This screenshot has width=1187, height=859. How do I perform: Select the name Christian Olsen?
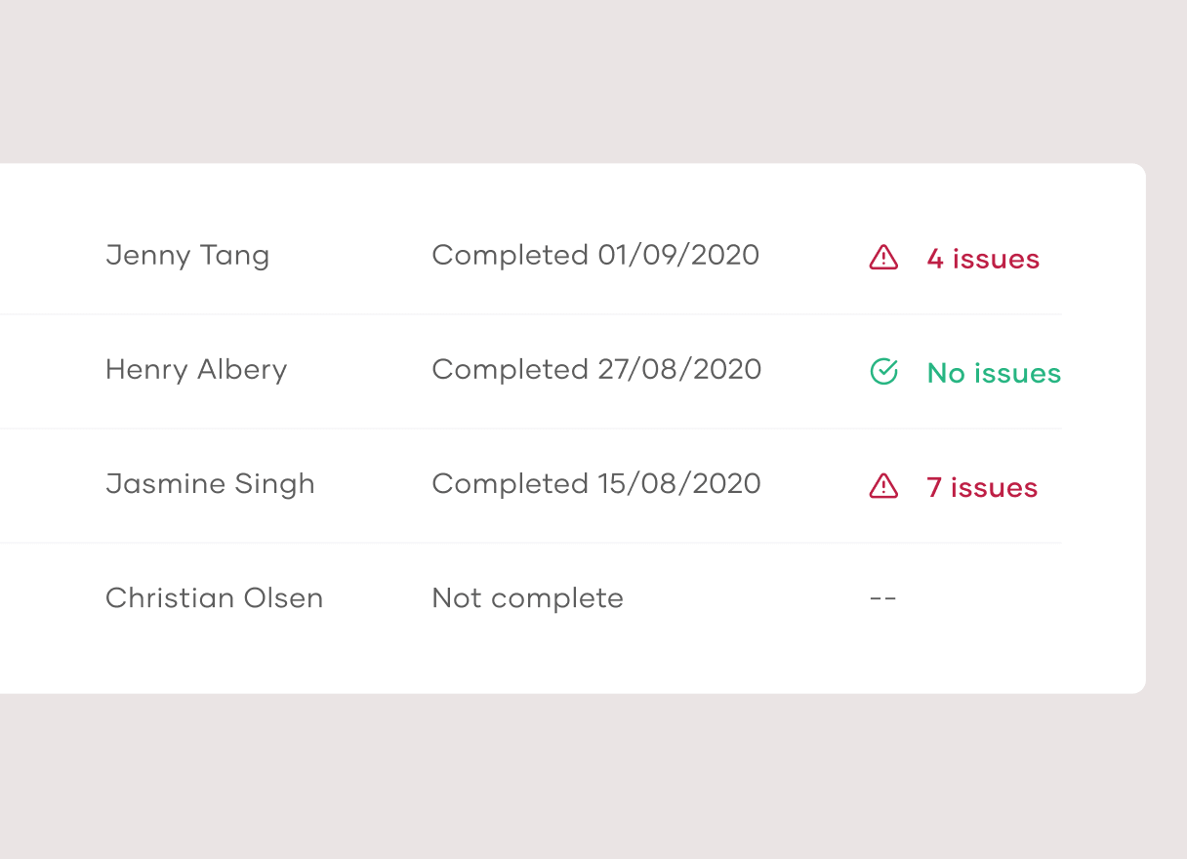(x=214, y=598)
